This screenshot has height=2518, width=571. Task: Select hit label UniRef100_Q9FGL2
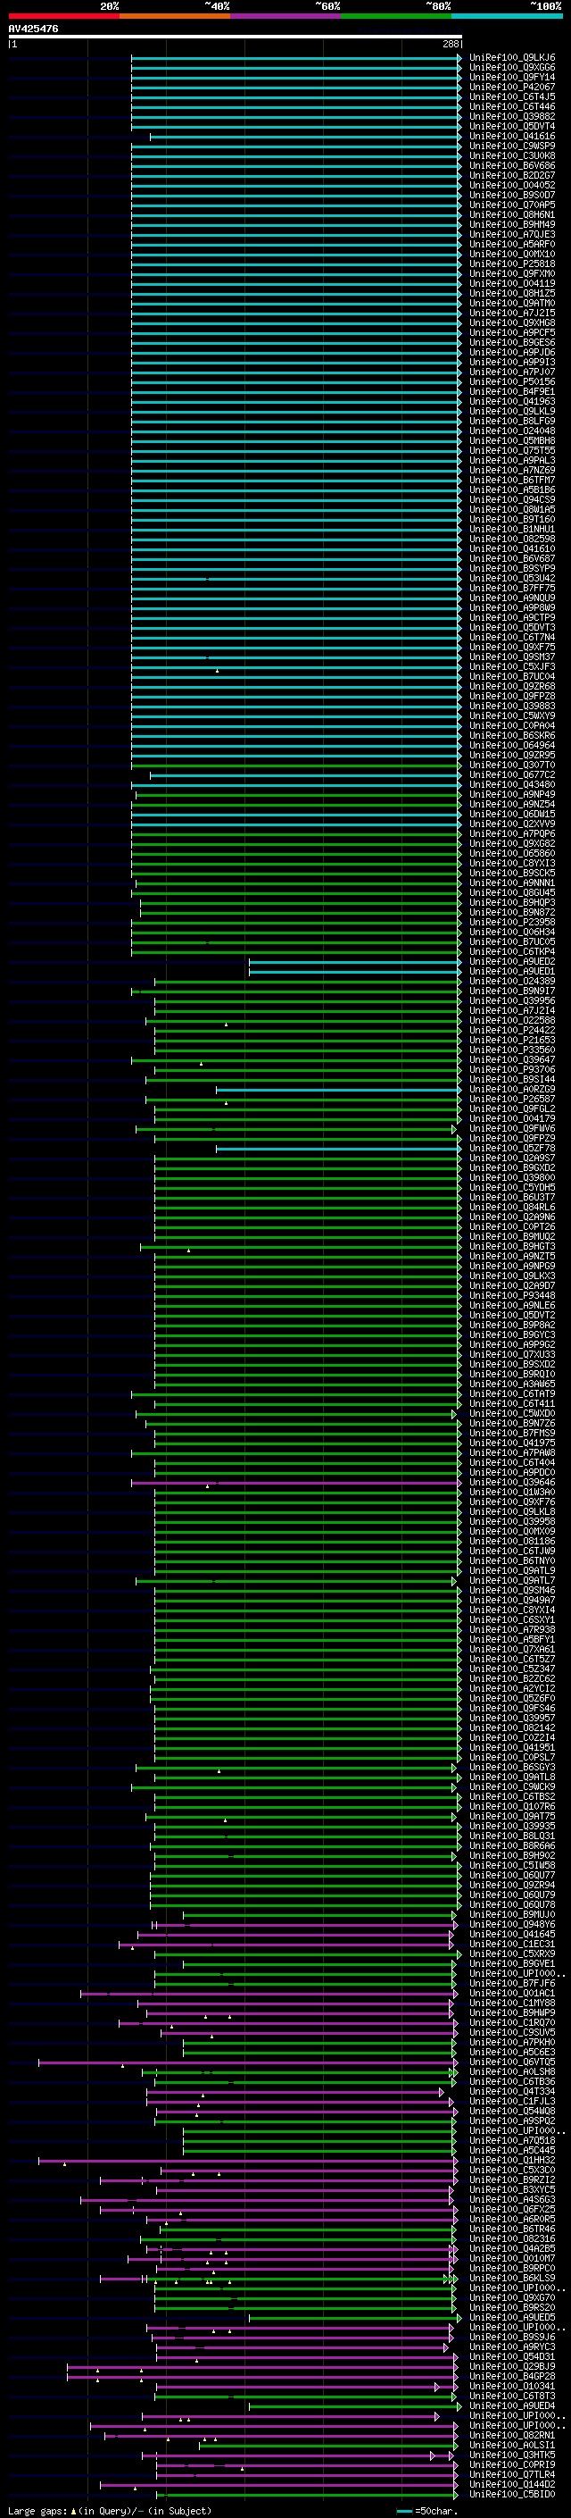(x=512, y=1108)
